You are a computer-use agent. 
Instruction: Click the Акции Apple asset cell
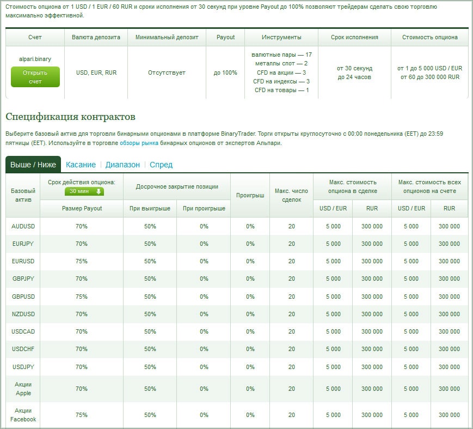point(23,389)
